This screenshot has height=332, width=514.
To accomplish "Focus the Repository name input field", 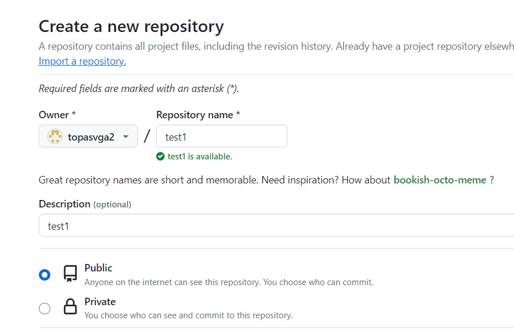I will [222, 137].
